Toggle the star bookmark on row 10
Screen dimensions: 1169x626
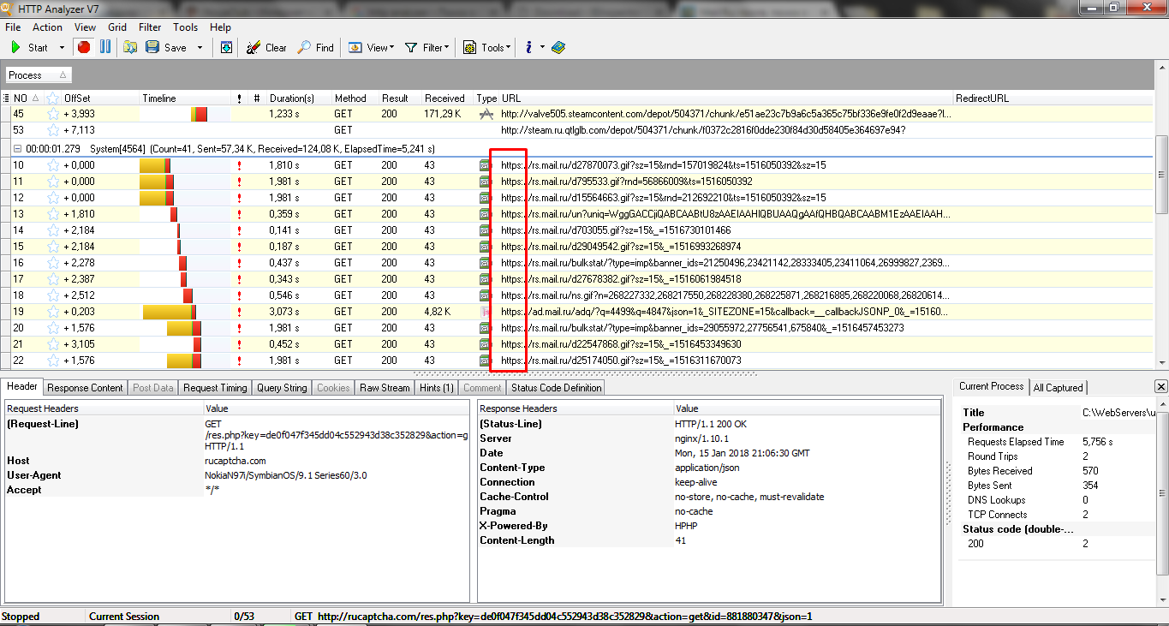53,165
